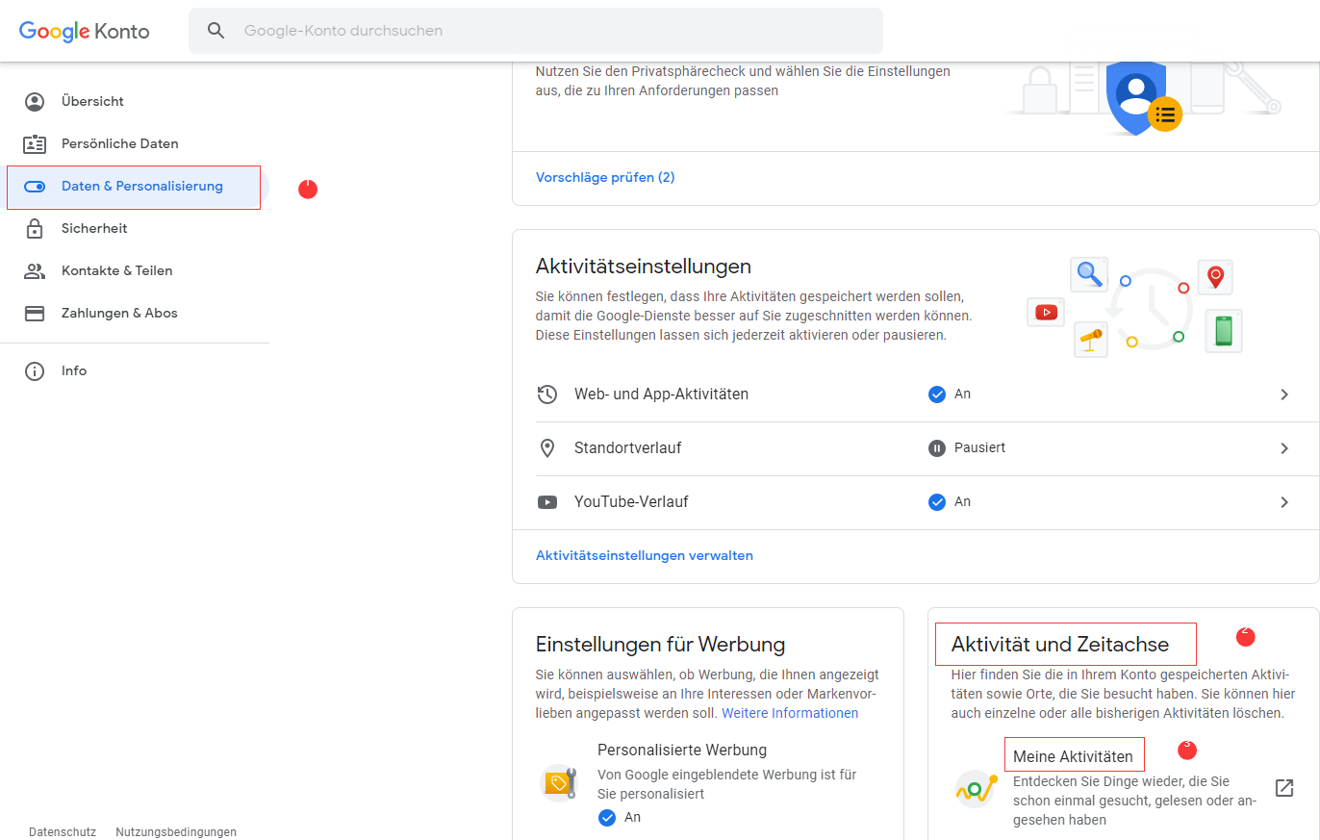Click the Zahlungen & Abos card icon
Viewport: 1320px width, 840px height.
coord(35,313)
